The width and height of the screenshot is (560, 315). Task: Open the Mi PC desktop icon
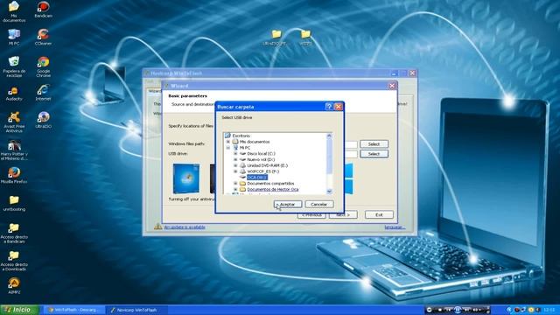click(x=14, y=37)
